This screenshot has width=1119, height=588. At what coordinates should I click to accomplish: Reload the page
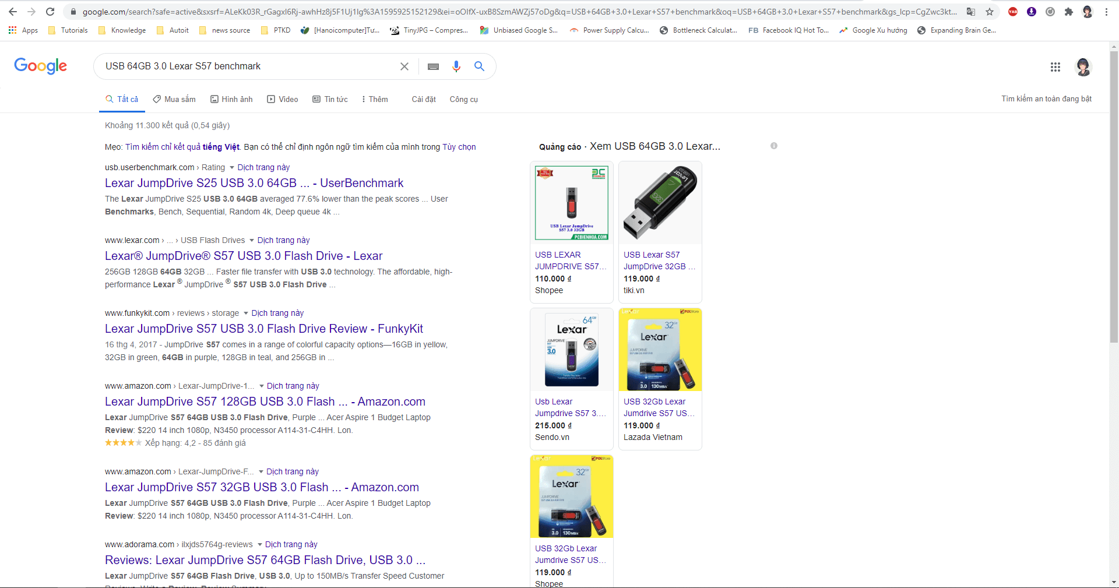(x=50, y=12)
